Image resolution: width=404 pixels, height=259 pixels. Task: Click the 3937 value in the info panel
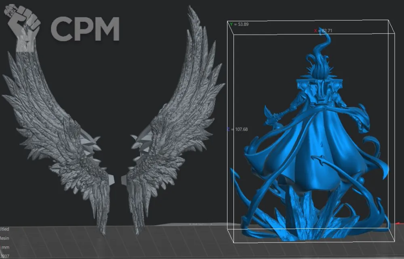point(4,255)
